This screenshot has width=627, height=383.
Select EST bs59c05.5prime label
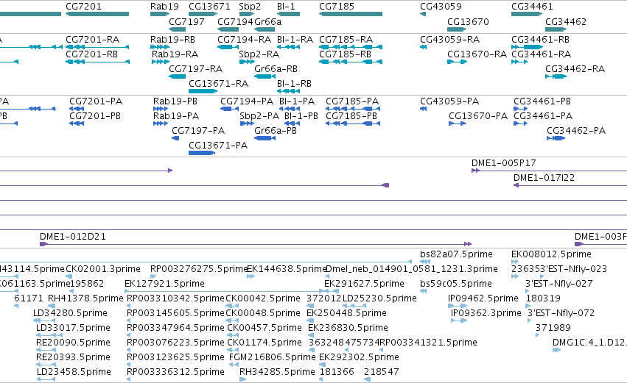(456, 284)
